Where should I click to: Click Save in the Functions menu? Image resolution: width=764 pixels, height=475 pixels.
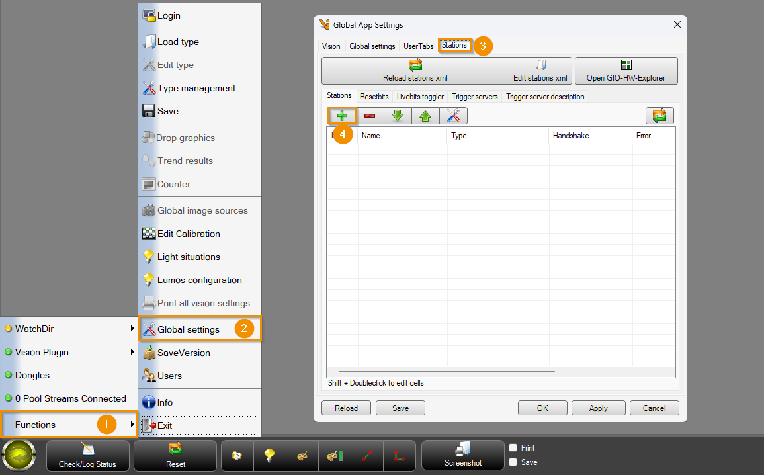[x=200, y=111]
